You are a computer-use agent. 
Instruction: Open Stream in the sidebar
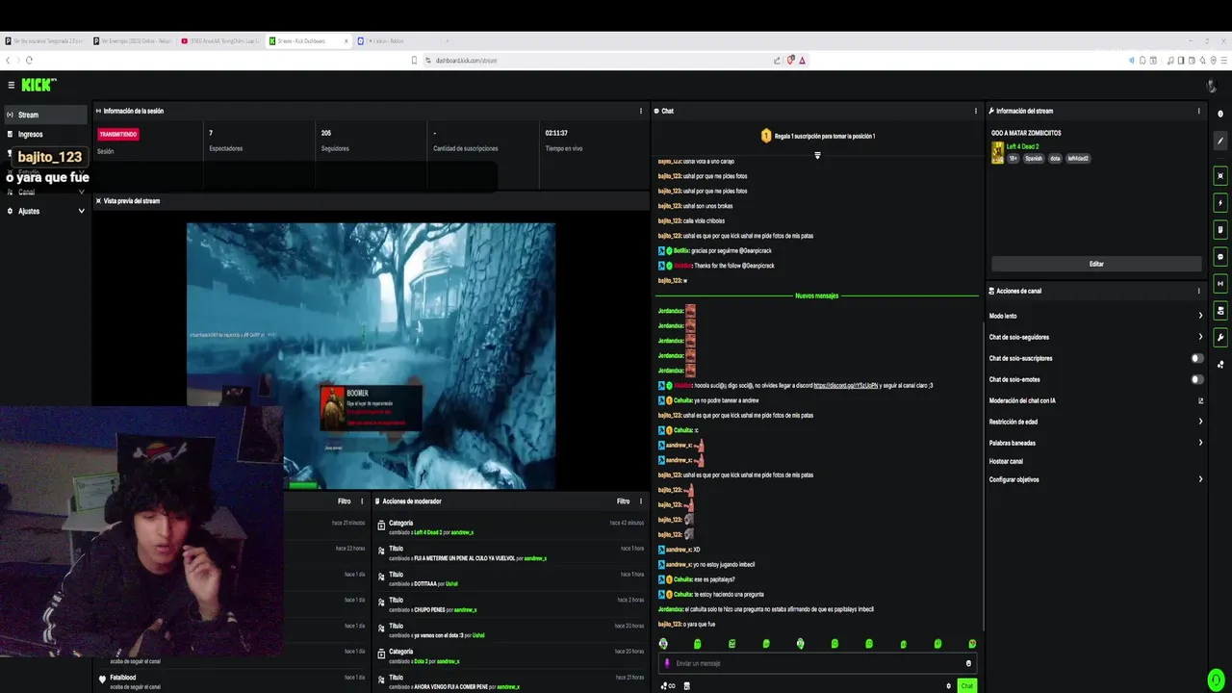coord(45,115)
